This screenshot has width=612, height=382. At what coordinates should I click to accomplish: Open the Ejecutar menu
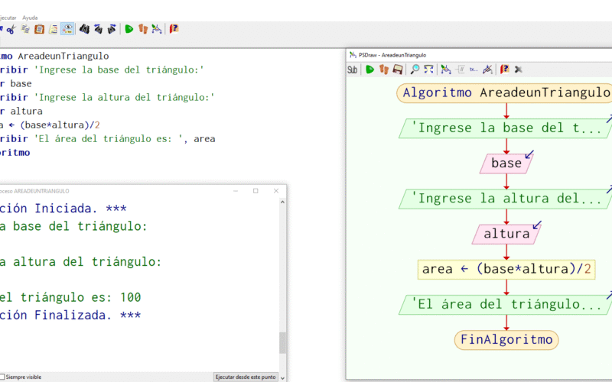click(6, 17)
